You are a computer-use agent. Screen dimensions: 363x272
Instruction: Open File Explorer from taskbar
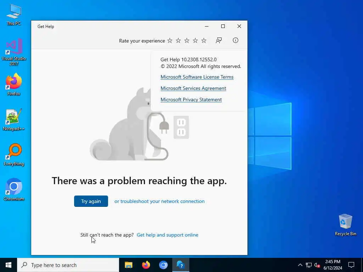point(128,265)
